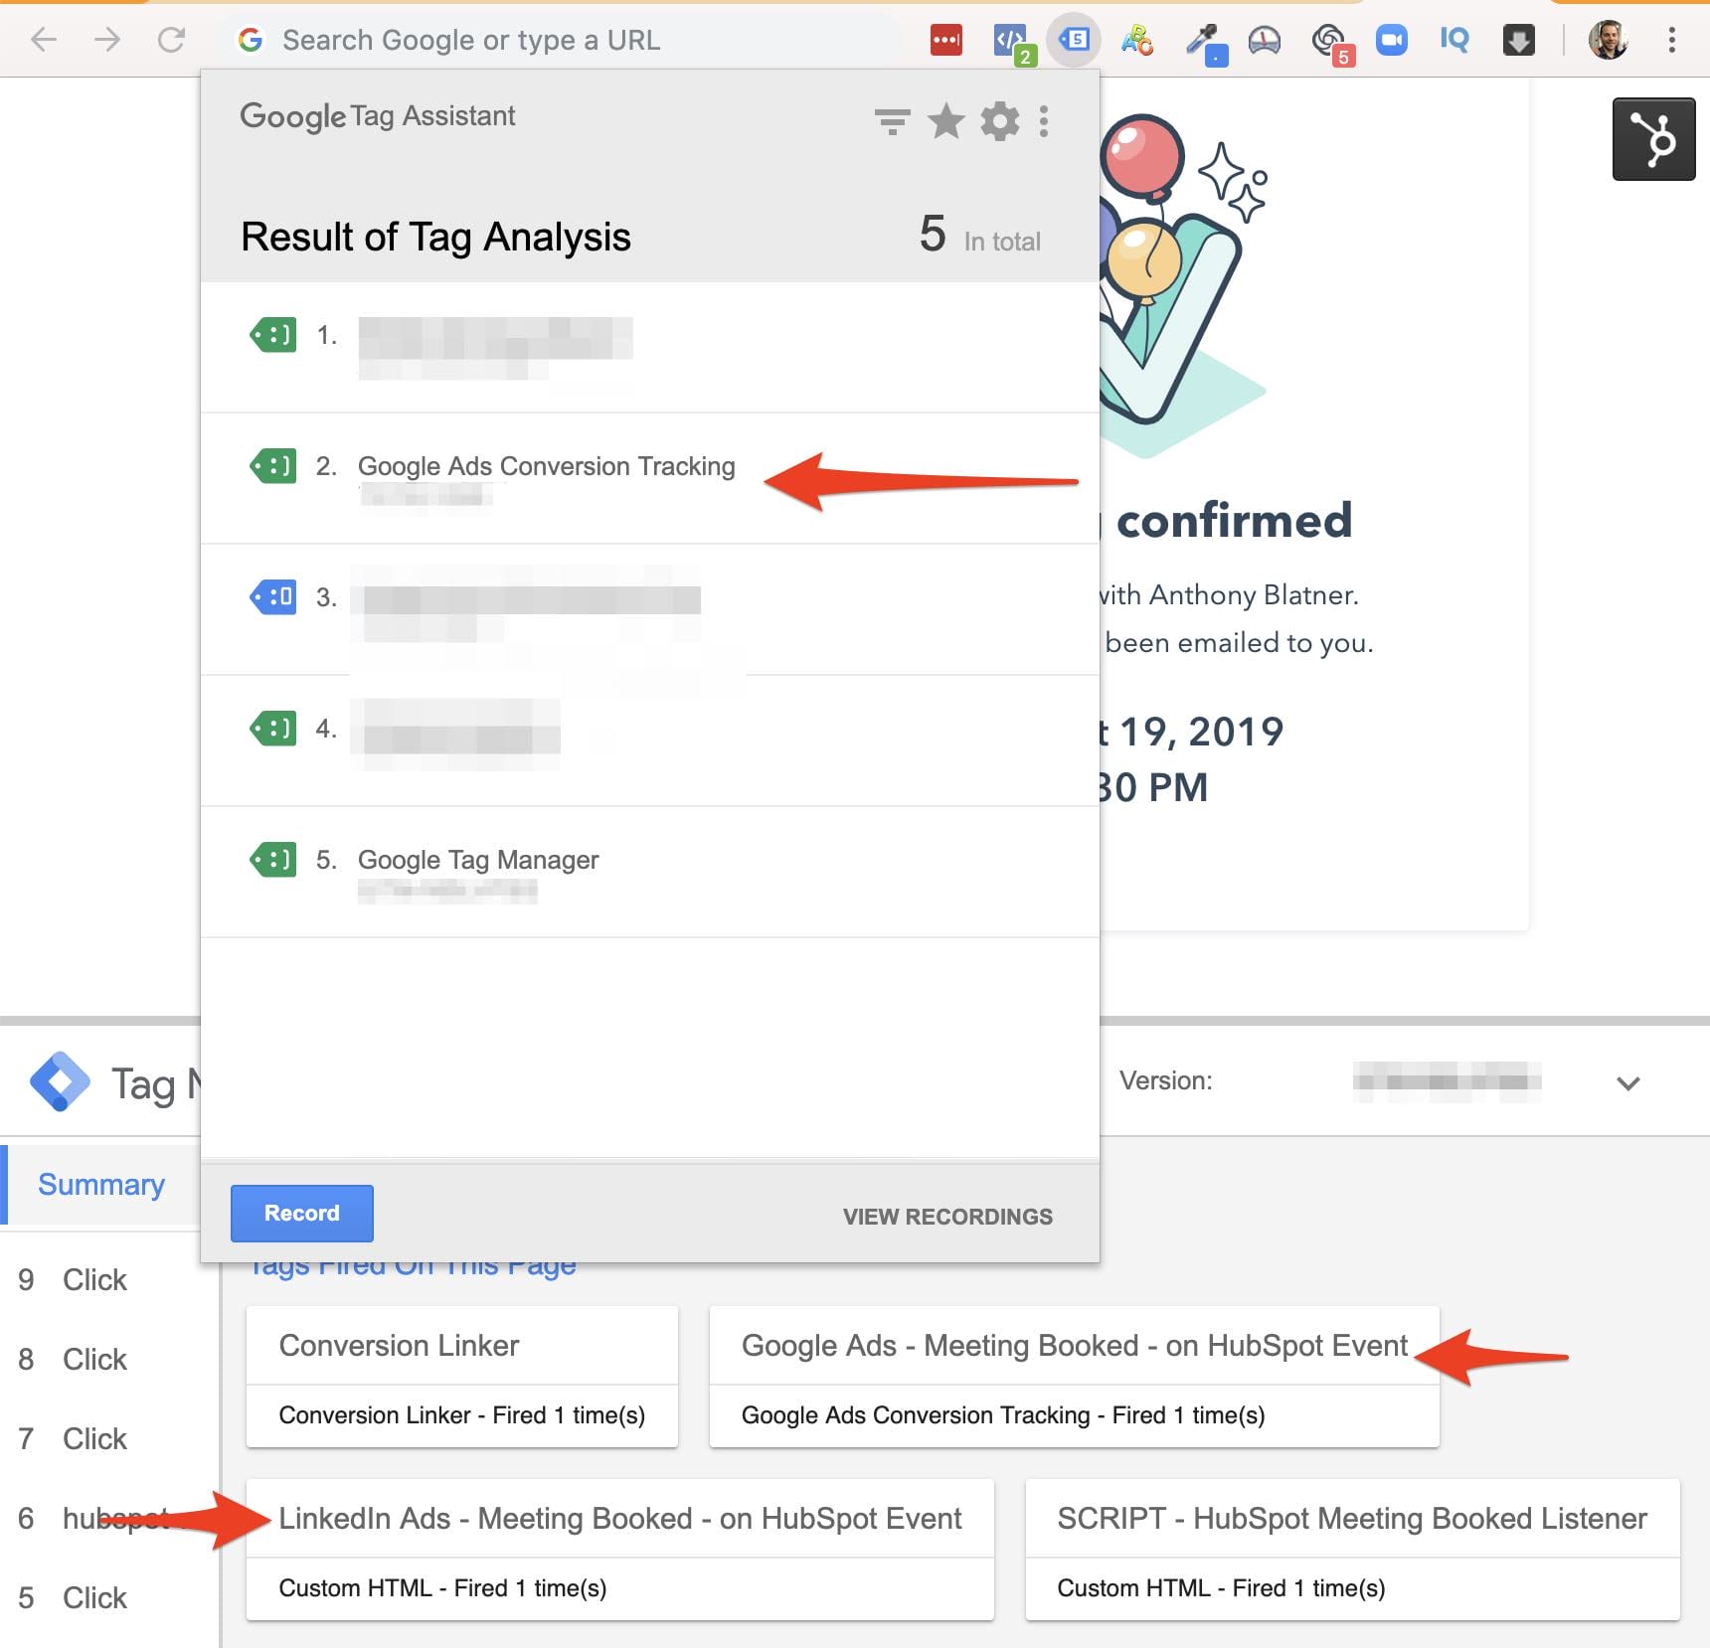Open the Chrome profile avatar
Viewport: 1710px width, 1648px height.
click(x=1608, y=40)
